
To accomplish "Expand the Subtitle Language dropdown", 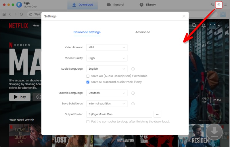I will tap(107, 93).
